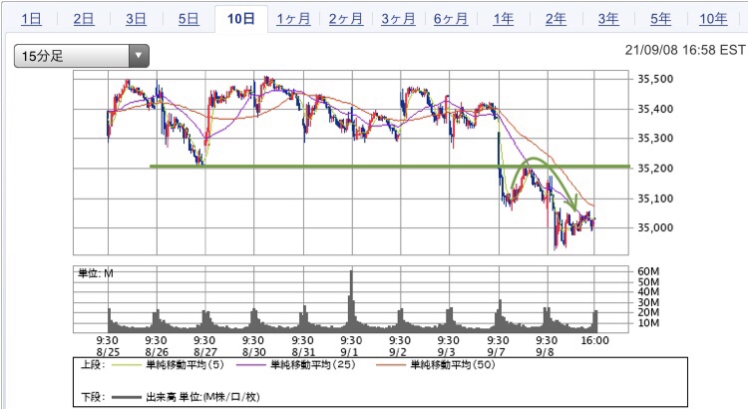Switch to the 5年 range tab

coord(660,19)
